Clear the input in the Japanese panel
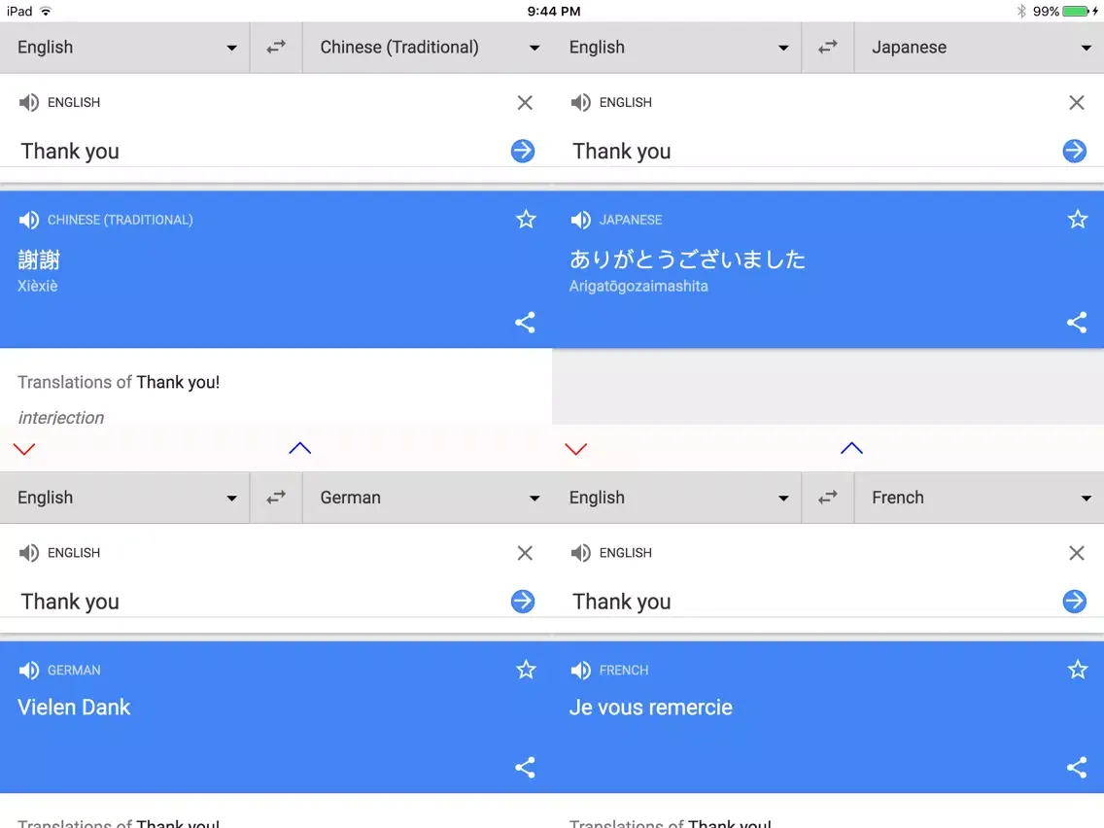The height and width of the screenshot is (828, 1104). click(1077, 103)
